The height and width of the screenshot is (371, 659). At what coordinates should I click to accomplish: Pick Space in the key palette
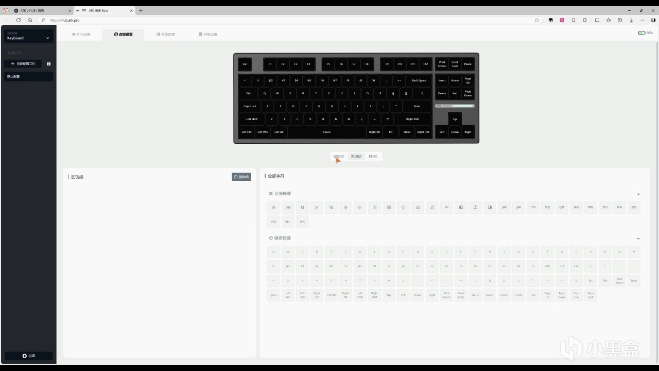(x=273, y=295)
